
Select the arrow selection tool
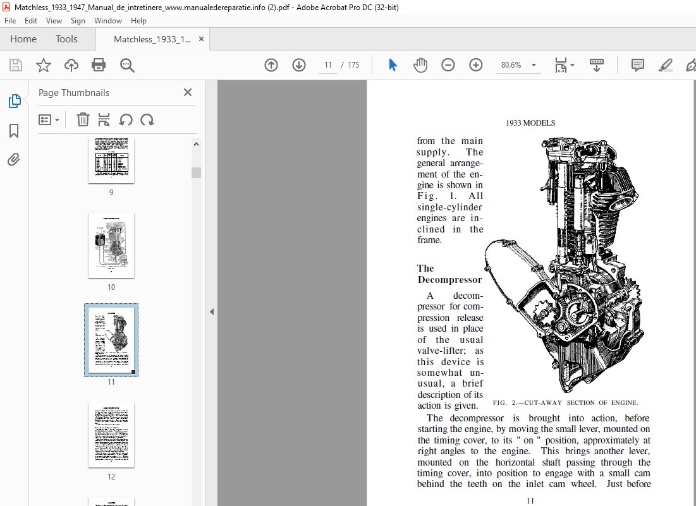pos(393,65)
